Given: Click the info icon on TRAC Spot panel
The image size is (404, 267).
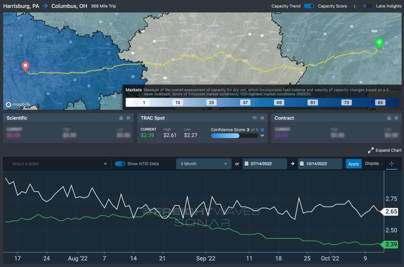Looking at the screenshot, I should pyautogui.click(x=262, y=118).
